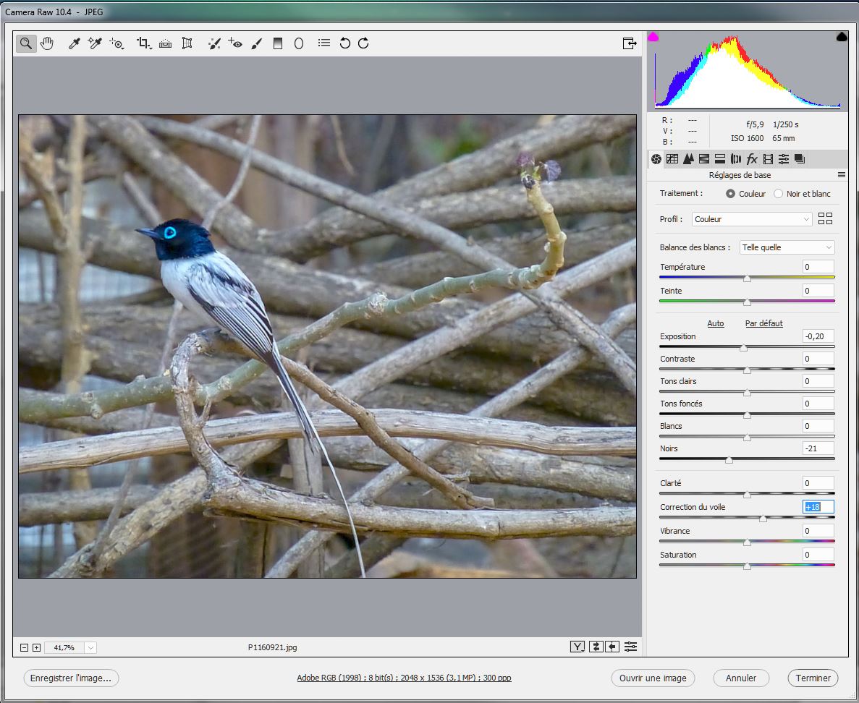Image resolution: width=859 pixels, height=703 pixels.
Task: Activate the Crop tool
Action: tap(143, 43)
